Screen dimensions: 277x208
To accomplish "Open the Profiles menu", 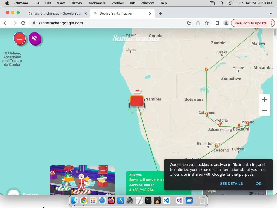I will (117, 3).
